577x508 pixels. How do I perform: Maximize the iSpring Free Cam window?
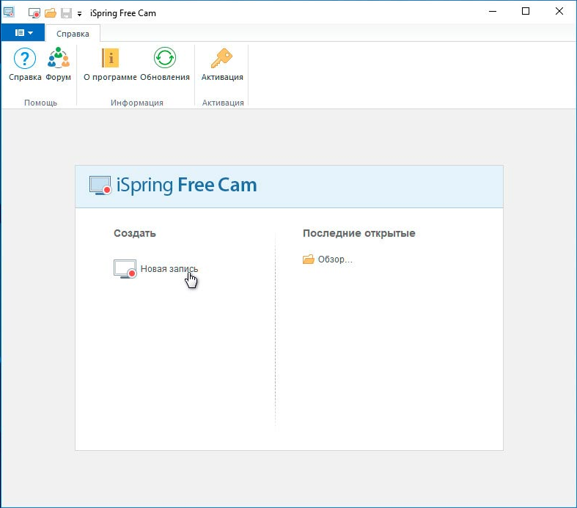tap(526, 12)
